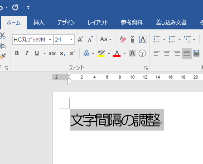203x164 pixels.
Task: Open the フォント dialog launcher
Action: pos(146,68)
